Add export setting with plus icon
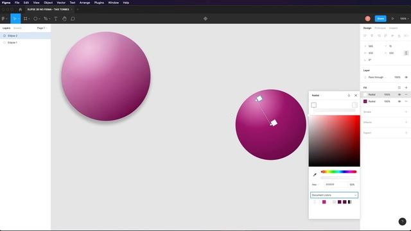 pyautogui.click(x=406, y=133)
